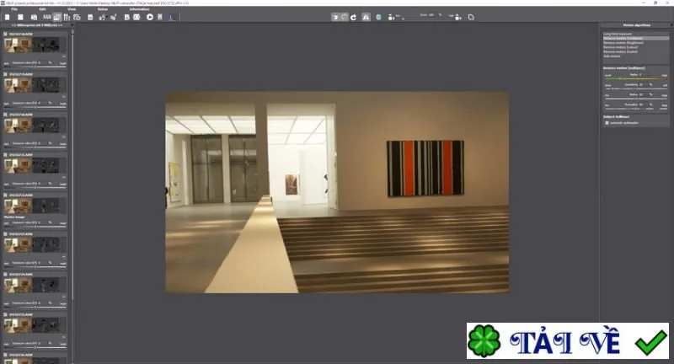Click the dotted circle icon next to arrow icon
Image resolution: width=674 pixels, height=364 pixels.
pos(345,17)
